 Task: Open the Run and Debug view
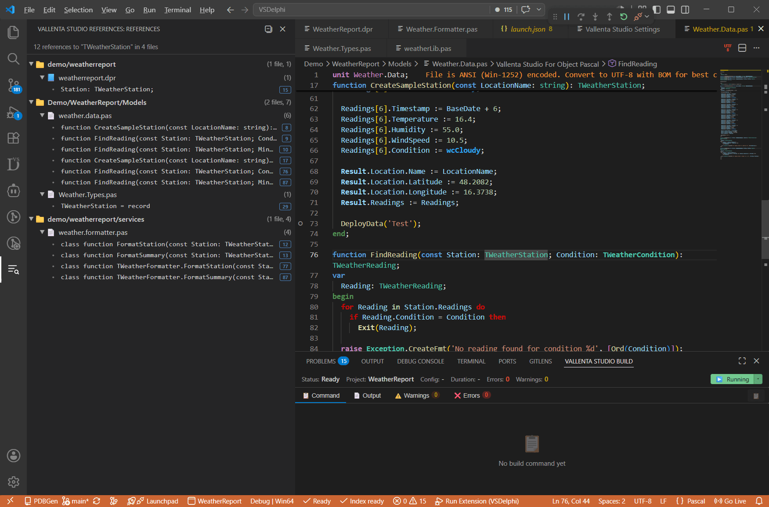14,112
